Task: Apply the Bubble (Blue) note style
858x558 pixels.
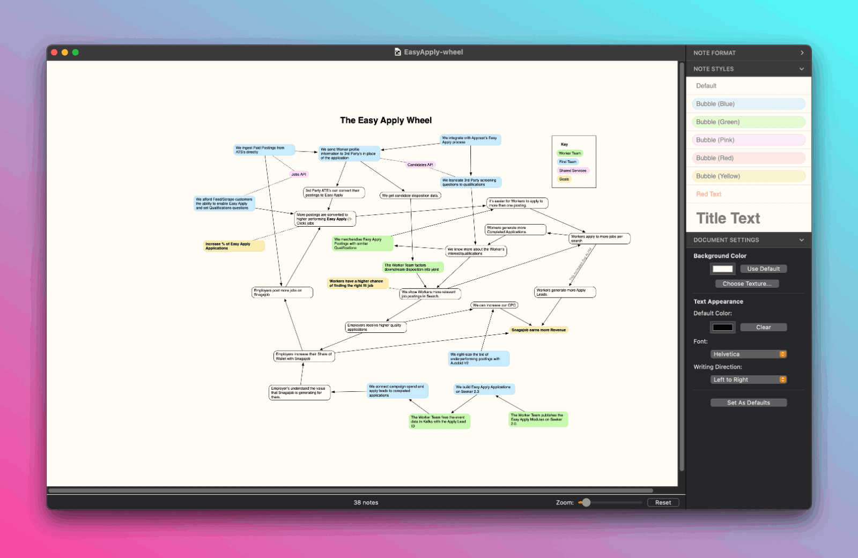Action: tap(749, 104)
